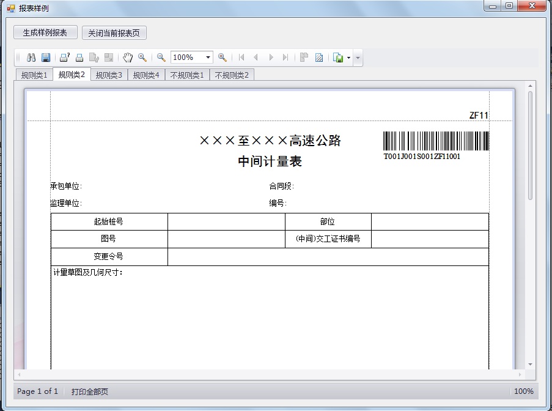The width and height of the screenshot is (552, 411).
Task: Click the 编号: label
Action: [278, 203]
